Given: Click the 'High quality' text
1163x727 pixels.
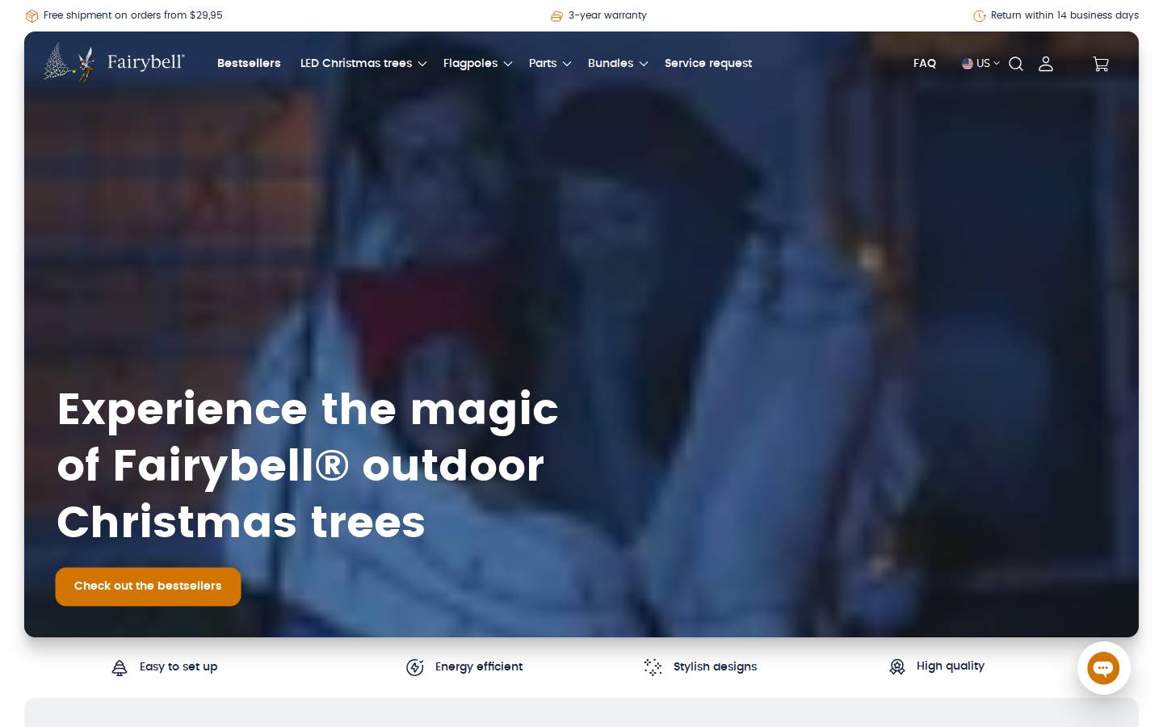Looking at the screenshot, I should (x=951, y=666).
